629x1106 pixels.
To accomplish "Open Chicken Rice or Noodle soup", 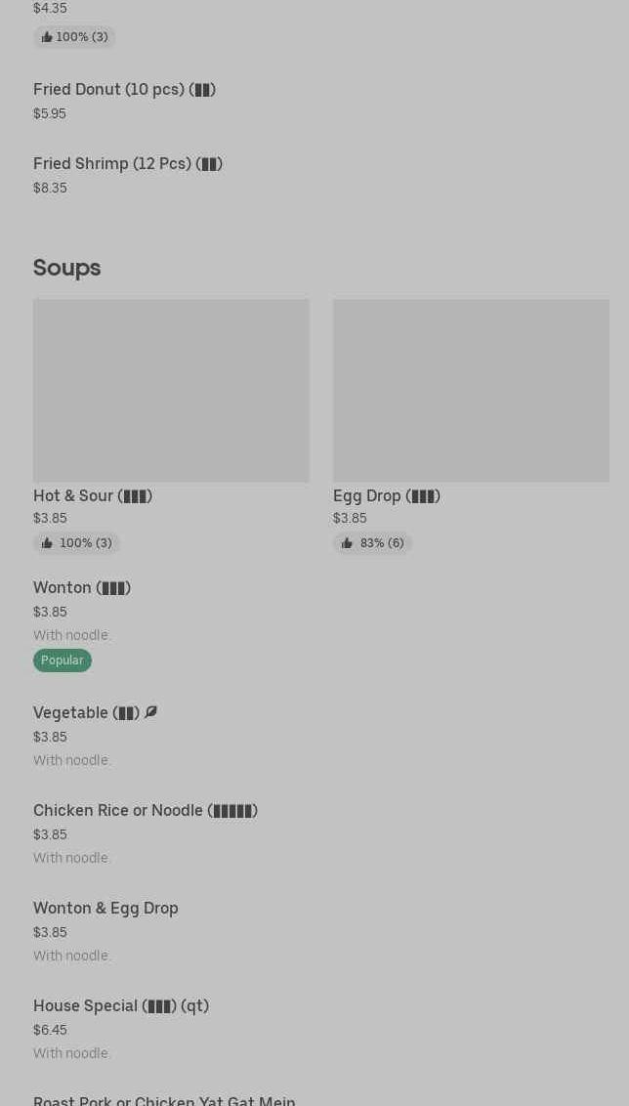I will click(146, 811).
